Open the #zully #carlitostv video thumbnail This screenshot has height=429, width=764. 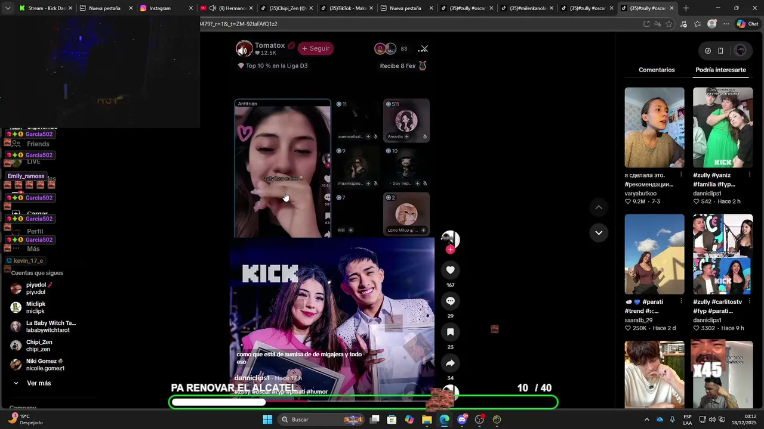[723, 254]
